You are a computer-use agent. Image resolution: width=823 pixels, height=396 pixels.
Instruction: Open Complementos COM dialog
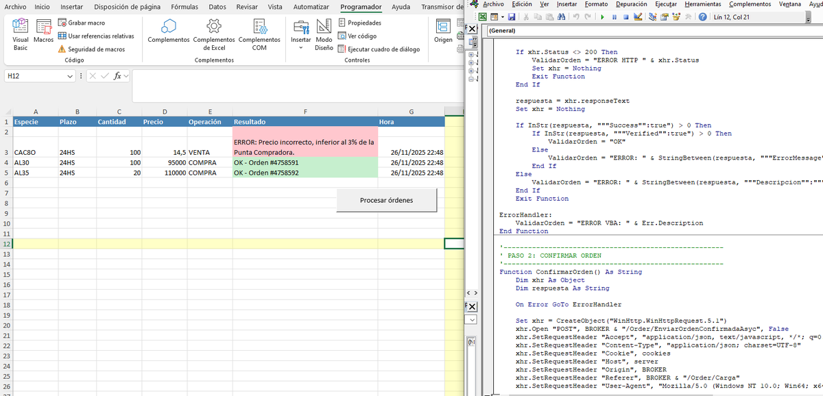tap(259, 35)
